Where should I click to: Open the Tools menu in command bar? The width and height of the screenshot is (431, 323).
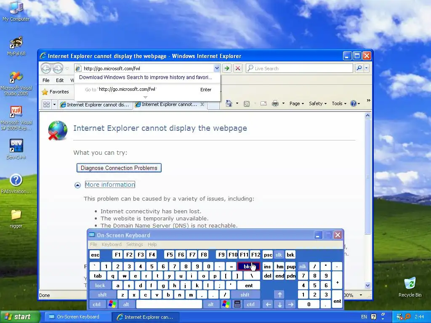point(339,103)
